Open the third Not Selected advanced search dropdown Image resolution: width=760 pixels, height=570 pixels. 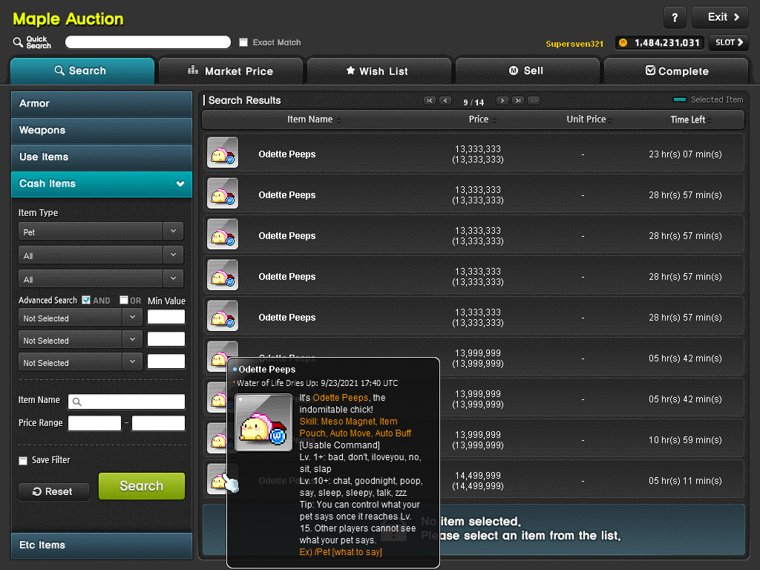pyautogui.click(x=80, y=362)
